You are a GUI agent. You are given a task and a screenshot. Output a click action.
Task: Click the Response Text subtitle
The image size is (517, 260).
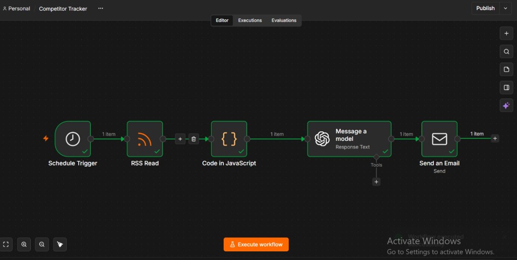[352, 147]
